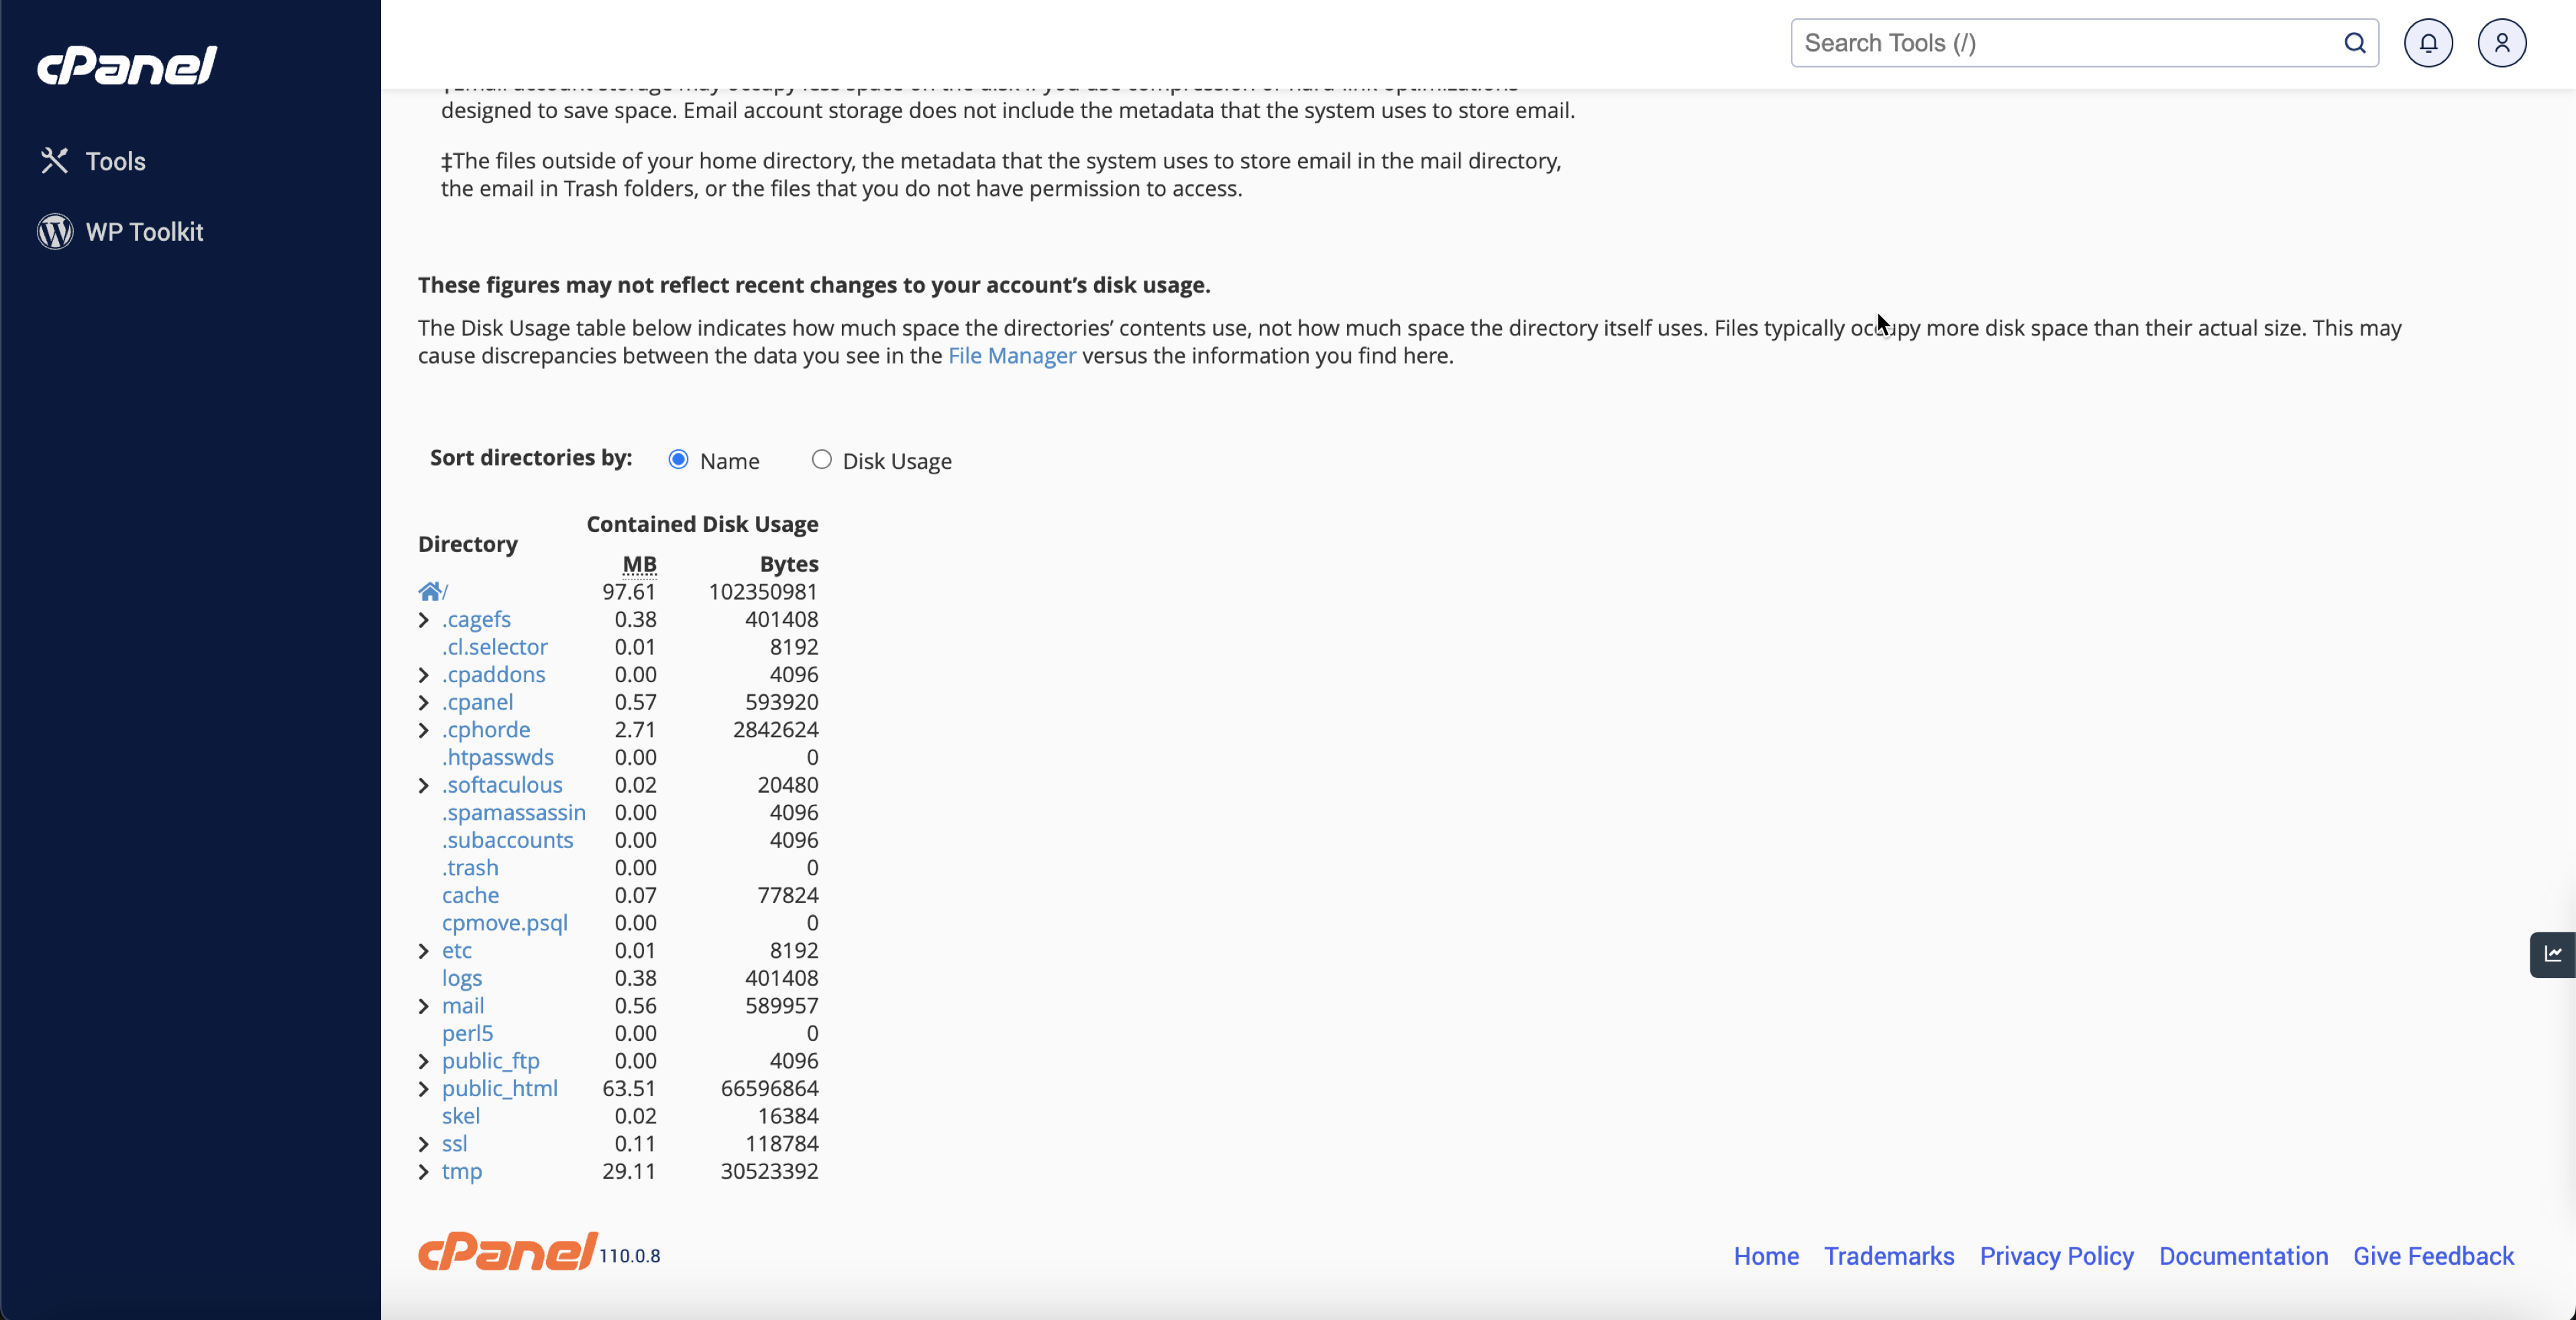Expand the .cphorde directory

point(424,730)
